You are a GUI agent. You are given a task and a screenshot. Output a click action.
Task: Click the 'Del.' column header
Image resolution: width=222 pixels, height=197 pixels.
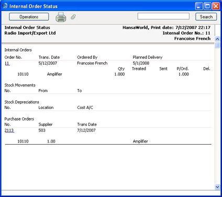207,69
